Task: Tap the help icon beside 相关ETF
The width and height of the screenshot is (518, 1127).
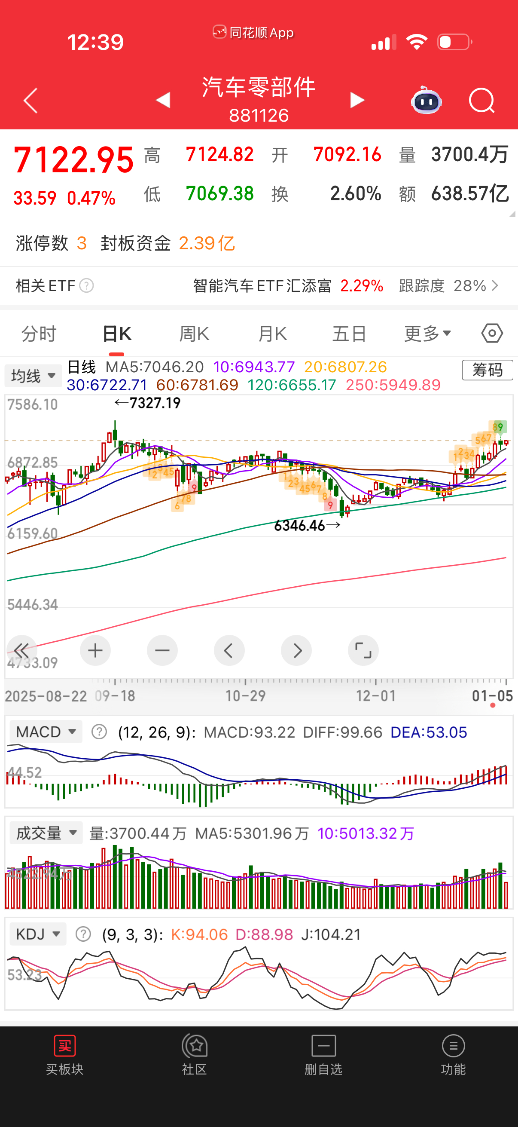Action: [87, 286]
